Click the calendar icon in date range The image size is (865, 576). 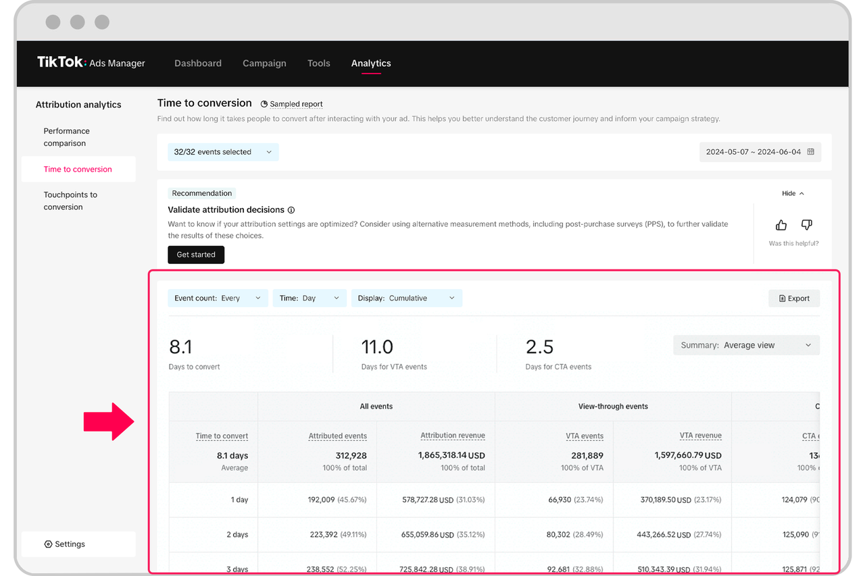click(811, 152)
